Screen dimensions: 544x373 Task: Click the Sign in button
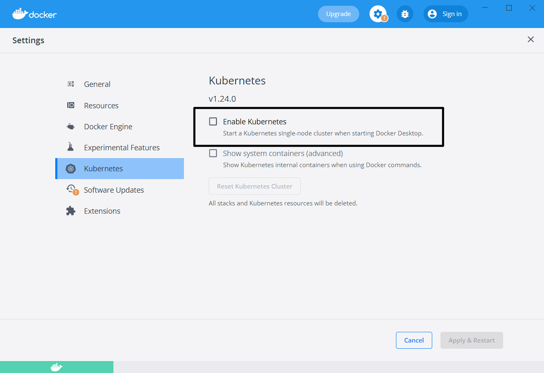click(446, 14)
